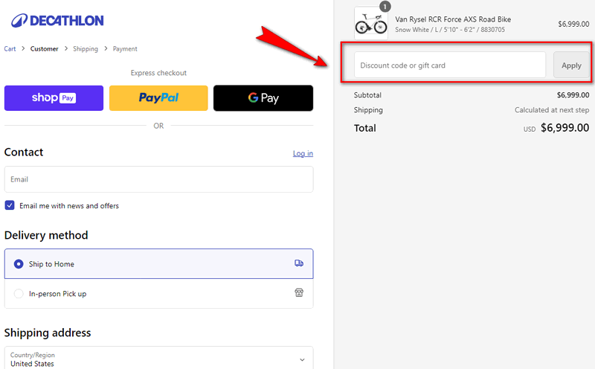Uncheck Email me with news and offers
This screenshot has width=595, height=369.
pyautogui.click(x=10, y=205)
